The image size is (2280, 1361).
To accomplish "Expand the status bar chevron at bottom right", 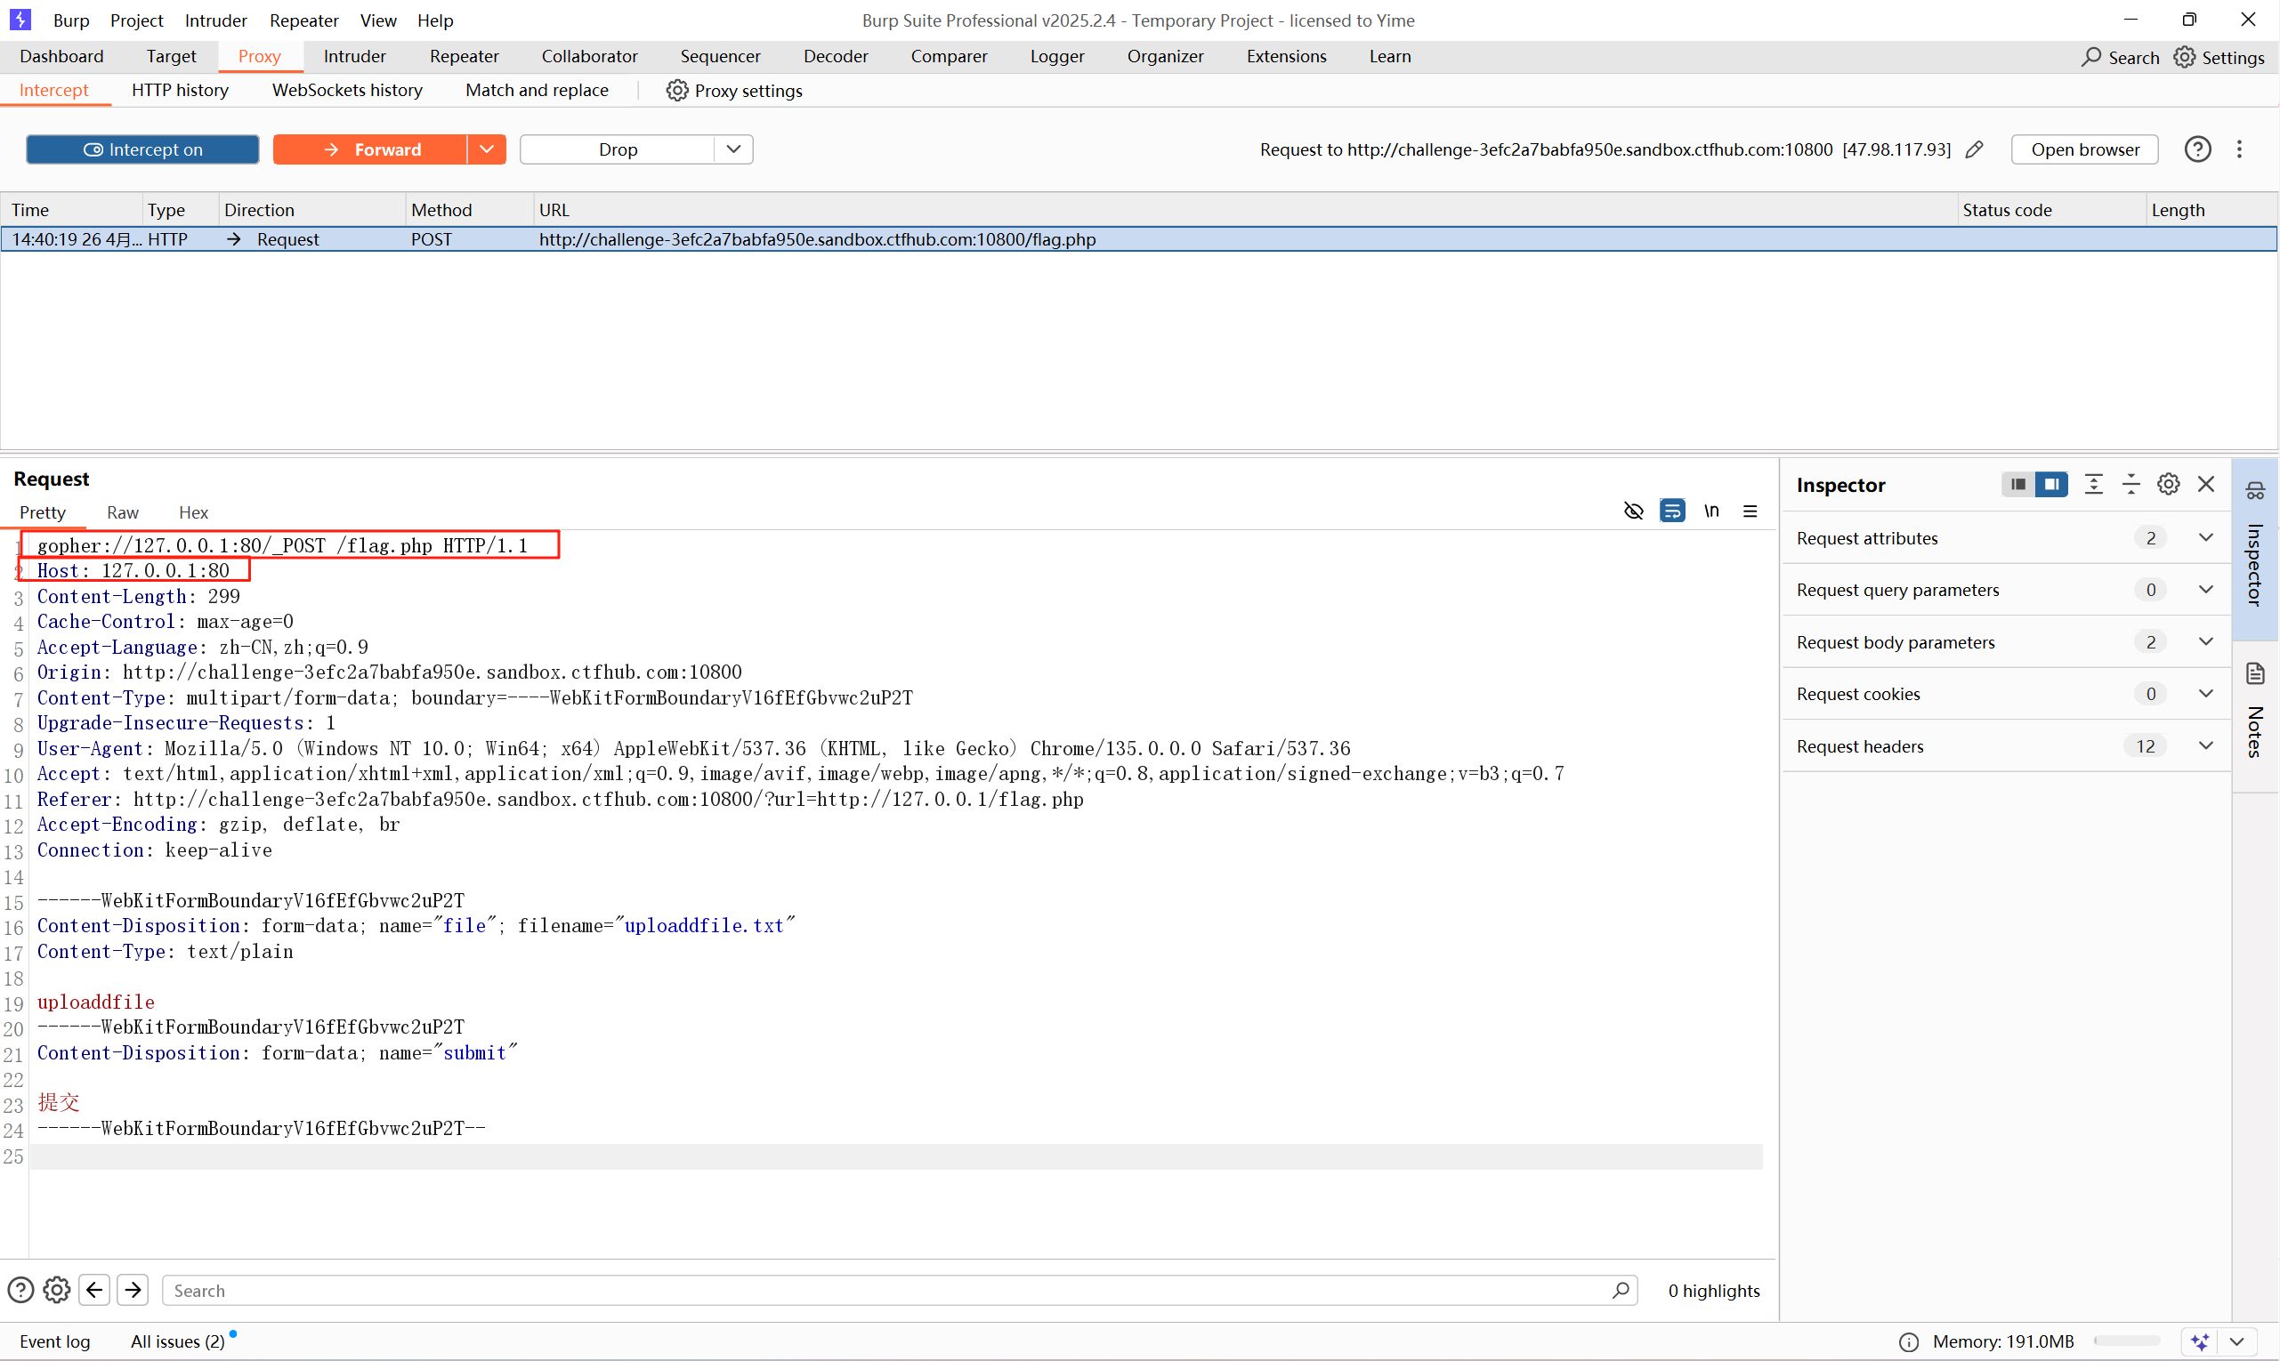I will (2237, 1341).
